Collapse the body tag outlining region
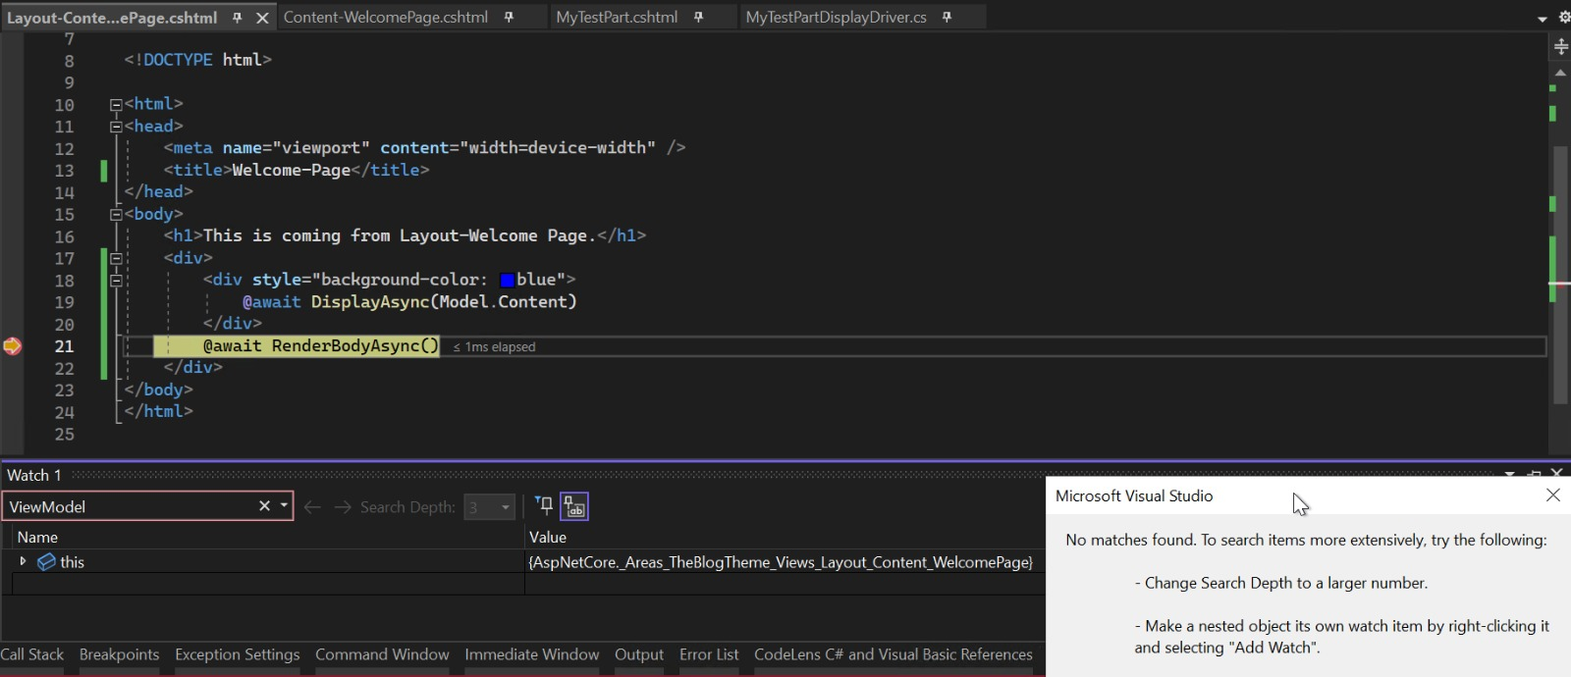Image resolution: width=1571 pixels, height=677 pixels. coord(116,214)
